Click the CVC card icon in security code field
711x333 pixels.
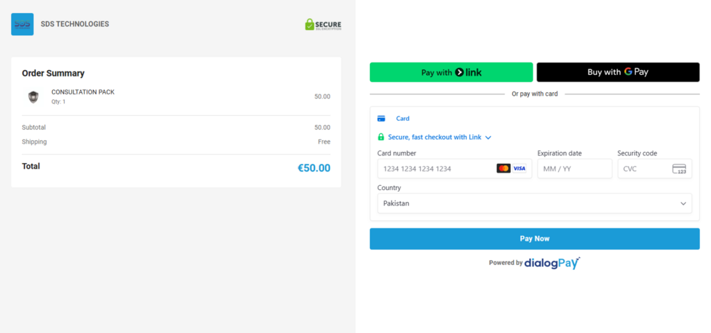(679, 169)
